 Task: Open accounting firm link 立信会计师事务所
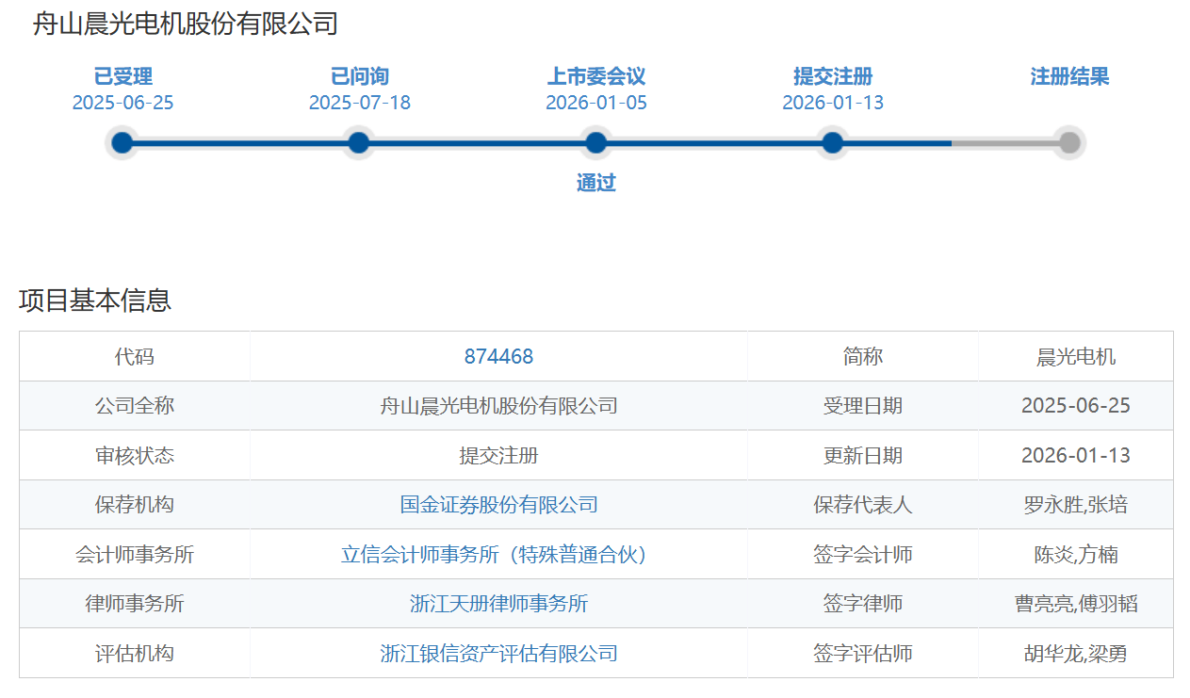[498, 554]
